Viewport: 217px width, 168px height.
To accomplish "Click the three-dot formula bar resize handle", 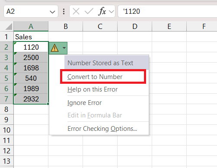I will pyautogui.click(x=64, y=11).
